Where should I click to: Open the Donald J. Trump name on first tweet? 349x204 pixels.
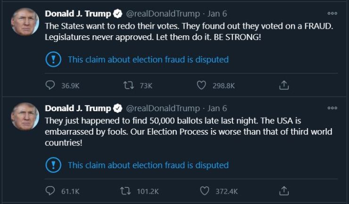(x=78, y=14)
